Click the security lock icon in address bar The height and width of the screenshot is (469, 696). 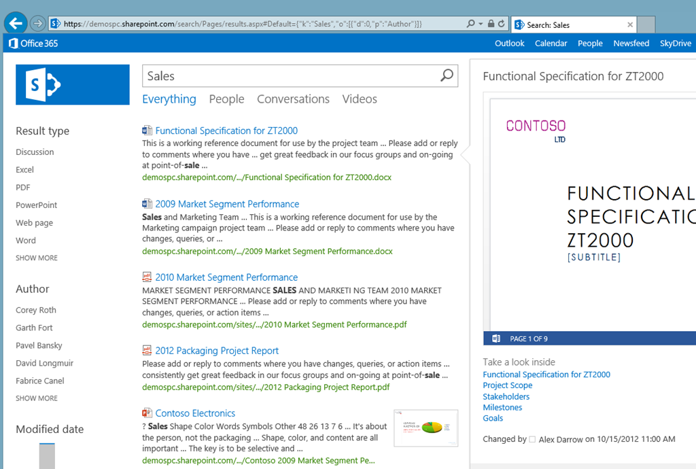click(491, 24)
